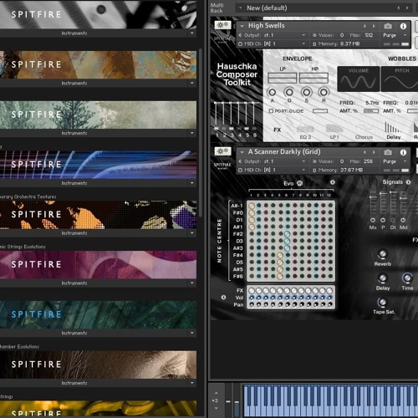Load the previous preset arrow for A Scanner Darkly
Image resolution: width=418 pixels, height=418 pixels.
[364, 152]
